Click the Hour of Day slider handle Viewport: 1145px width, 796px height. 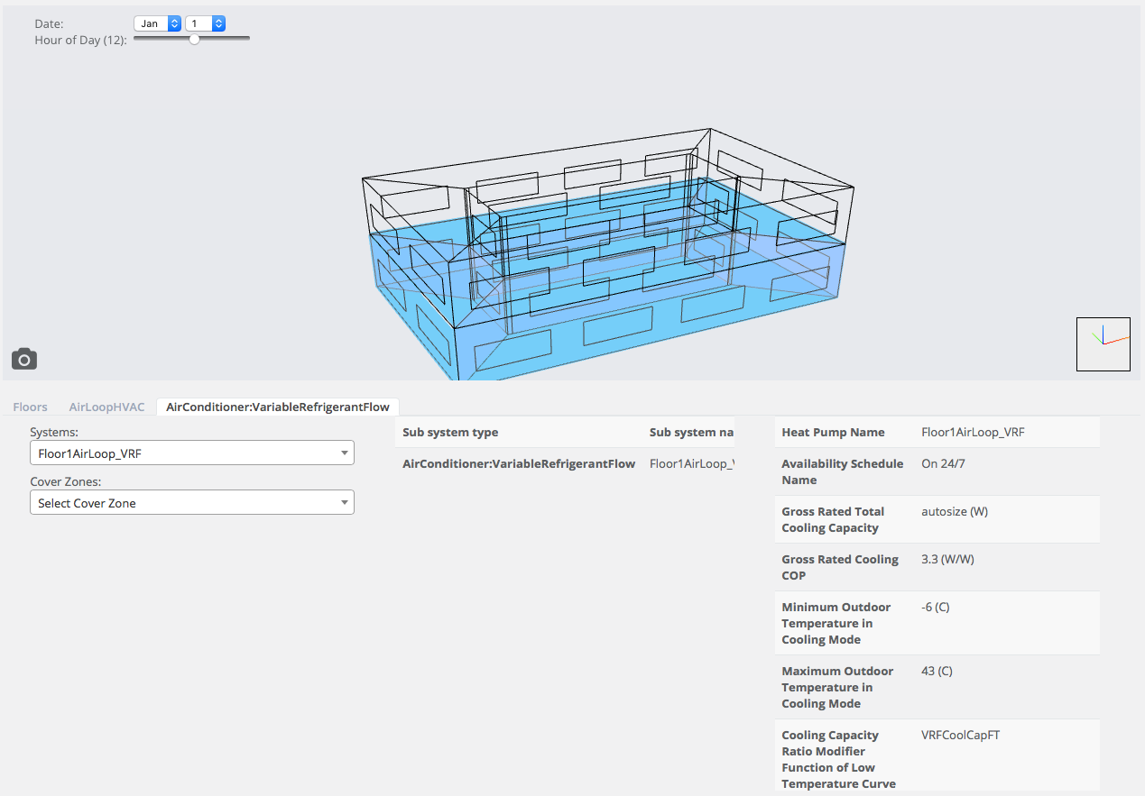194,39
